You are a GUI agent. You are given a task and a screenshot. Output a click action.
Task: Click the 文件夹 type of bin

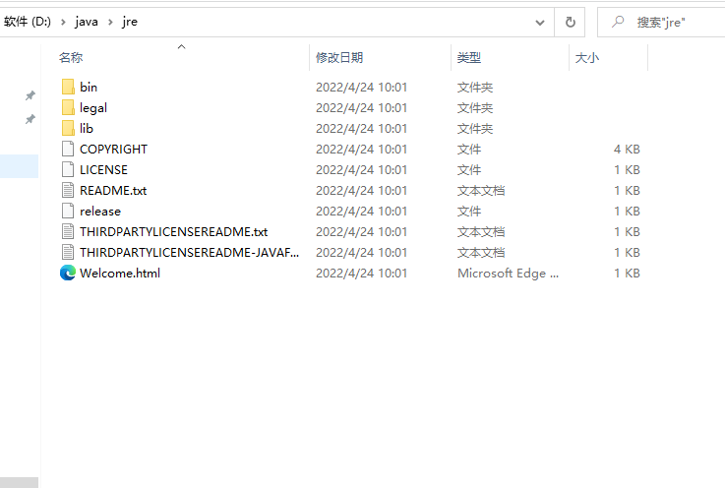pyautogui.click(x=475, y=87)
